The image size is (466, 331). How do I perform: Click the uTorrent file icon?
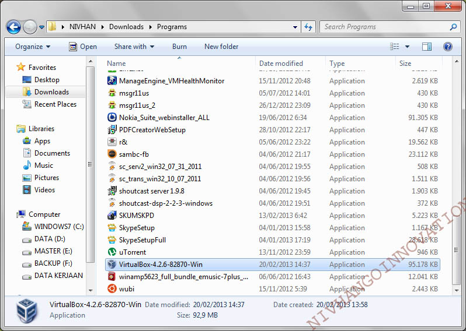tap(112, 252)
